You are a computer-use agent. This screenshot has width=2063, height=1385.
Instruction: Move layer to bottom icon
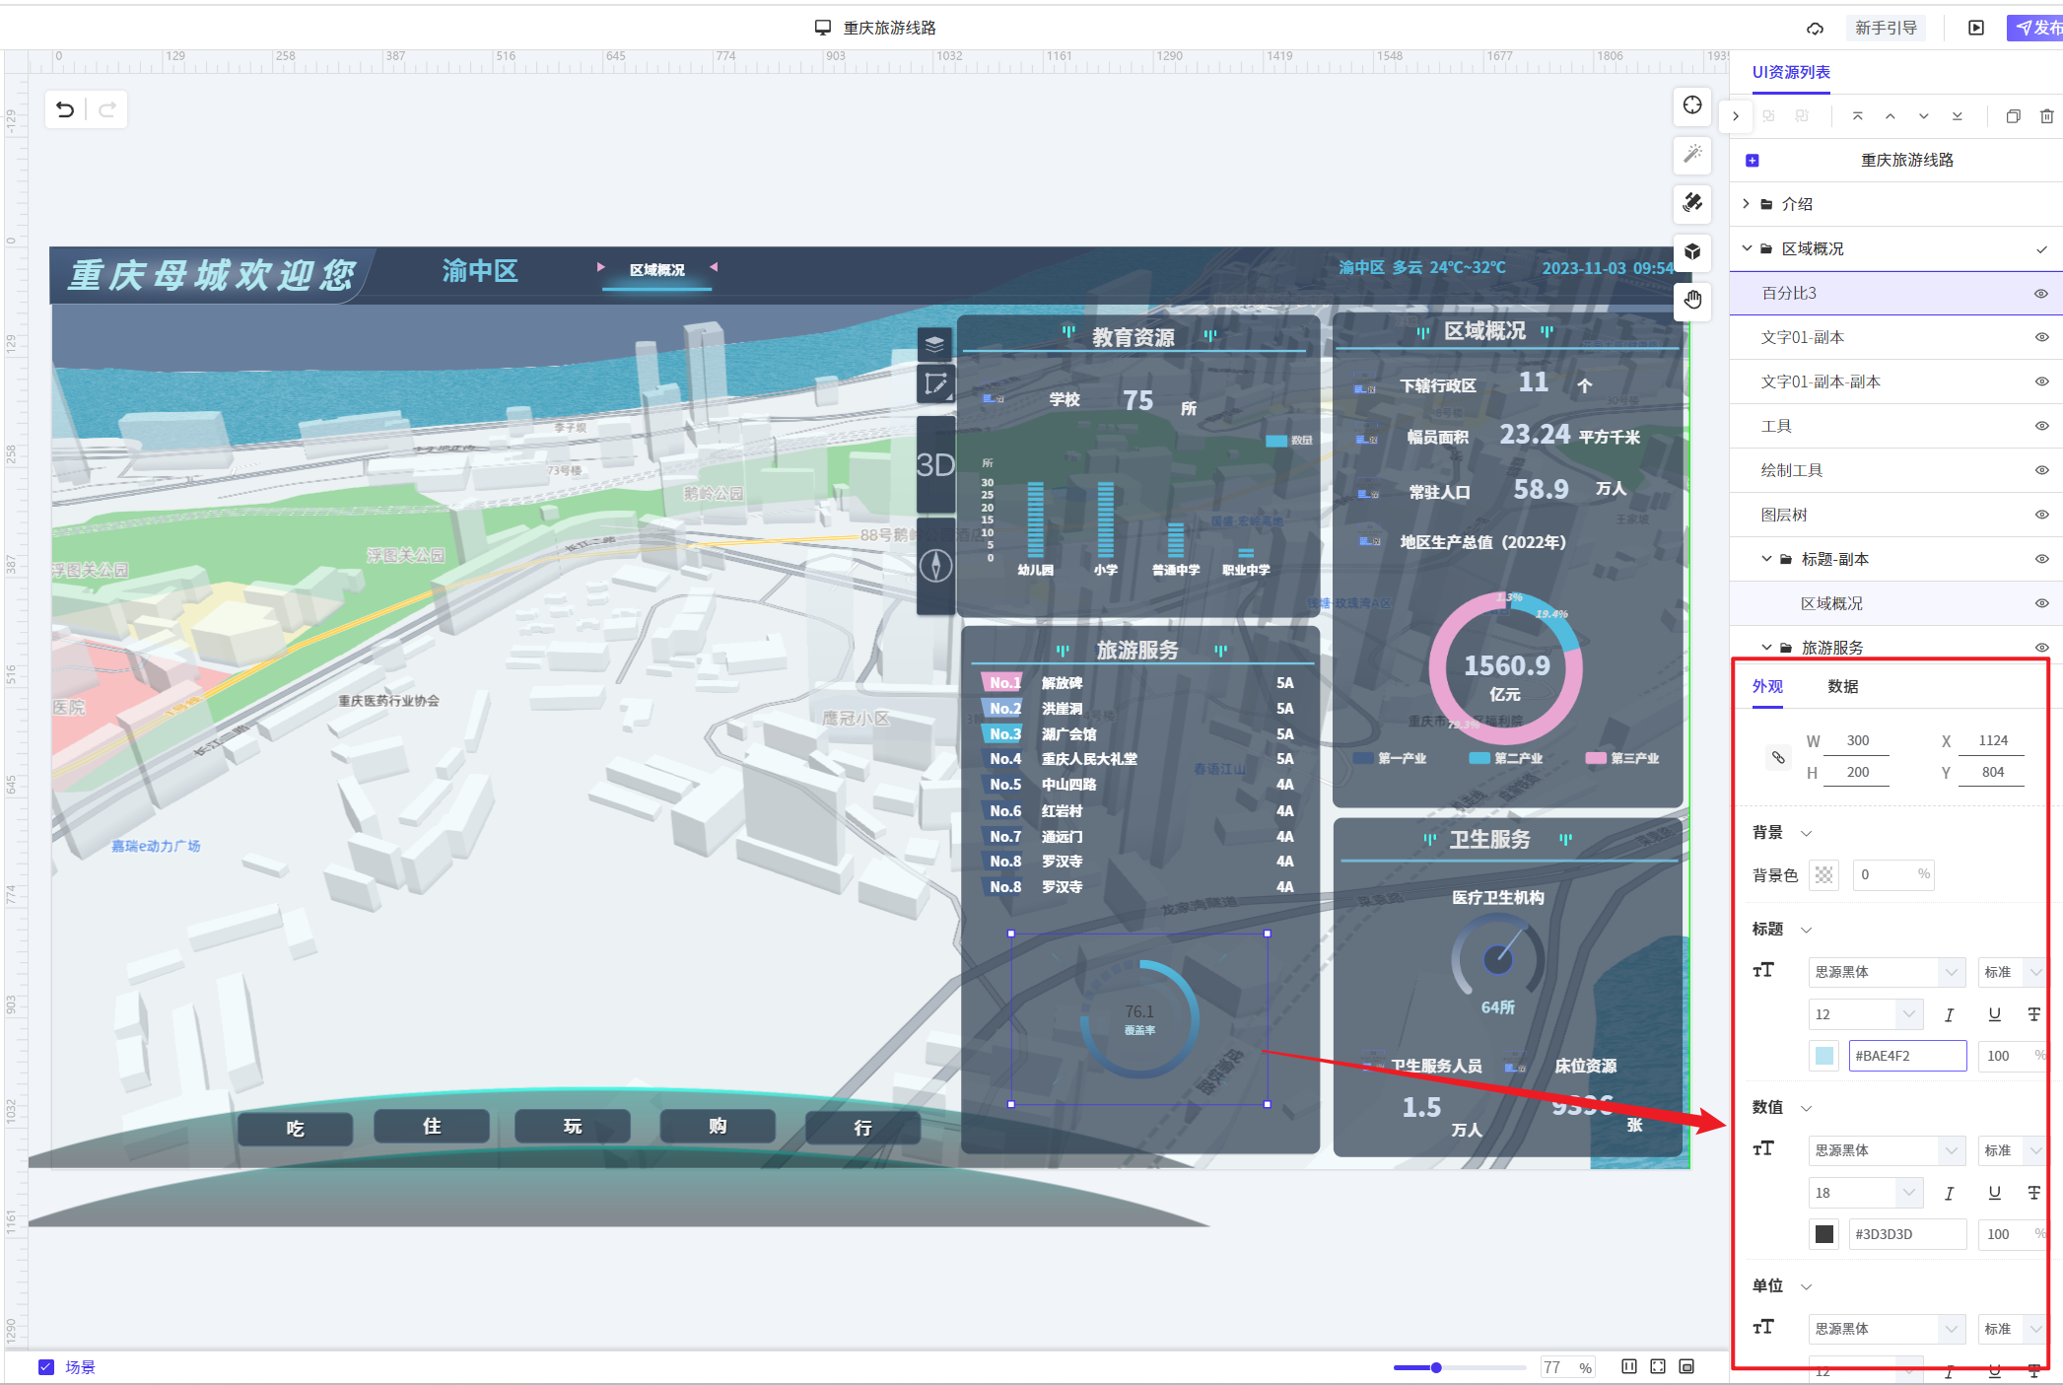click(x=1957, y=116)
